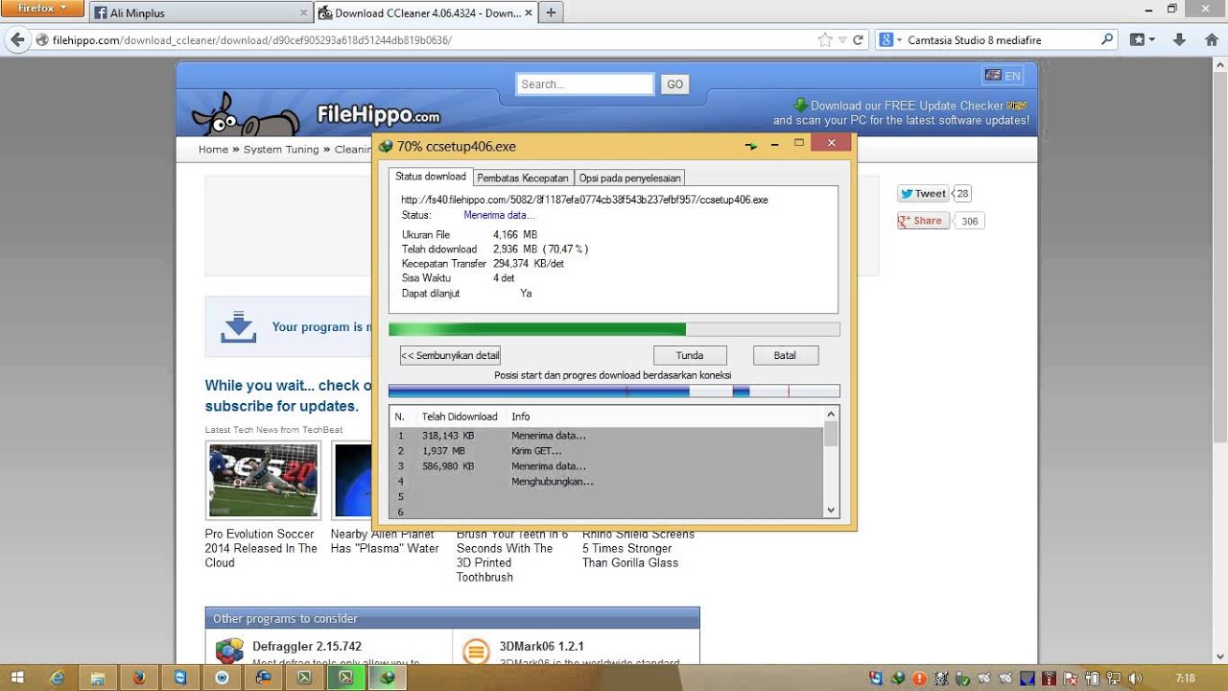Select connection row 1,937 MB
The height and width of the screenshot is (691, 1228).
click(606, 451)
